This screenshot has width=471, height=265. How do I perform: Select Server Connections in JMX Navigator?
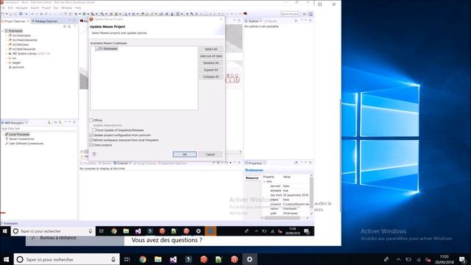(x=20, y=139)
